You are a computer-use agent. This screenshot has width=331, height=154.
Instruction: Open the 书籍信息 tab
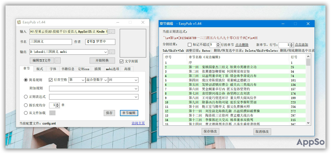(x=68, y=69)
